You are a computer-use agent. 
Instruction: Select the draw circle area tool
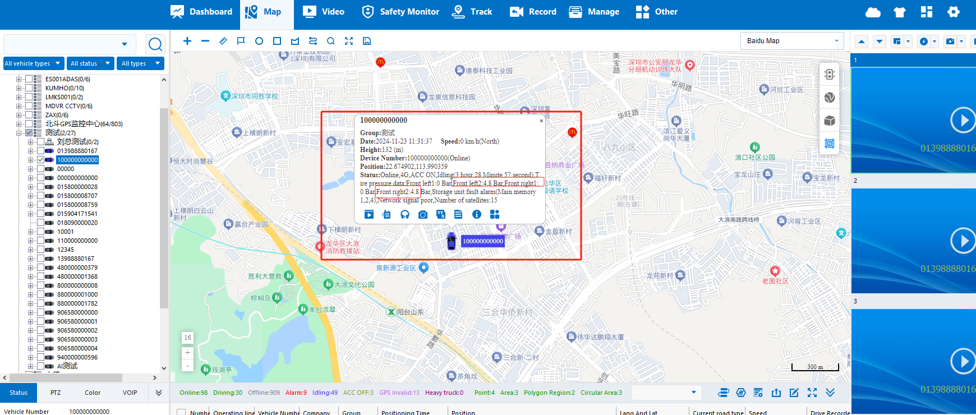pos(259,41)
